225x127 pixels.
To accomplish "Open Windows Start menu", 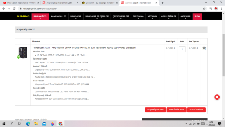I will coord(4,124).
